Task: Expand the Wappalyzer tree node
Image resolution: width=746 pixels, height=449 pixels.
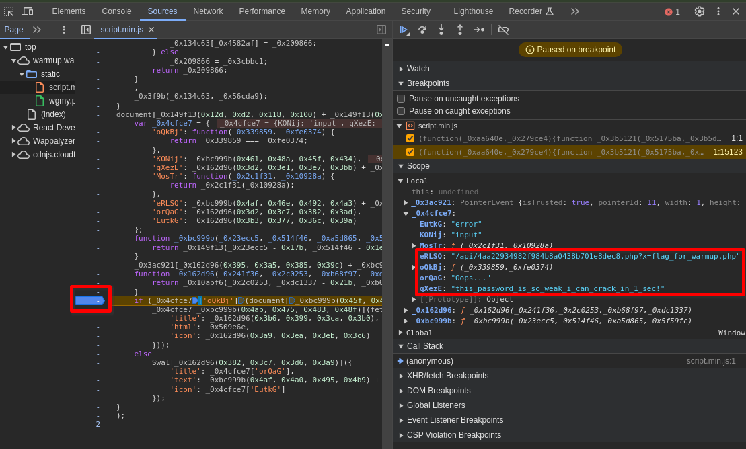Action: [14, 141]
